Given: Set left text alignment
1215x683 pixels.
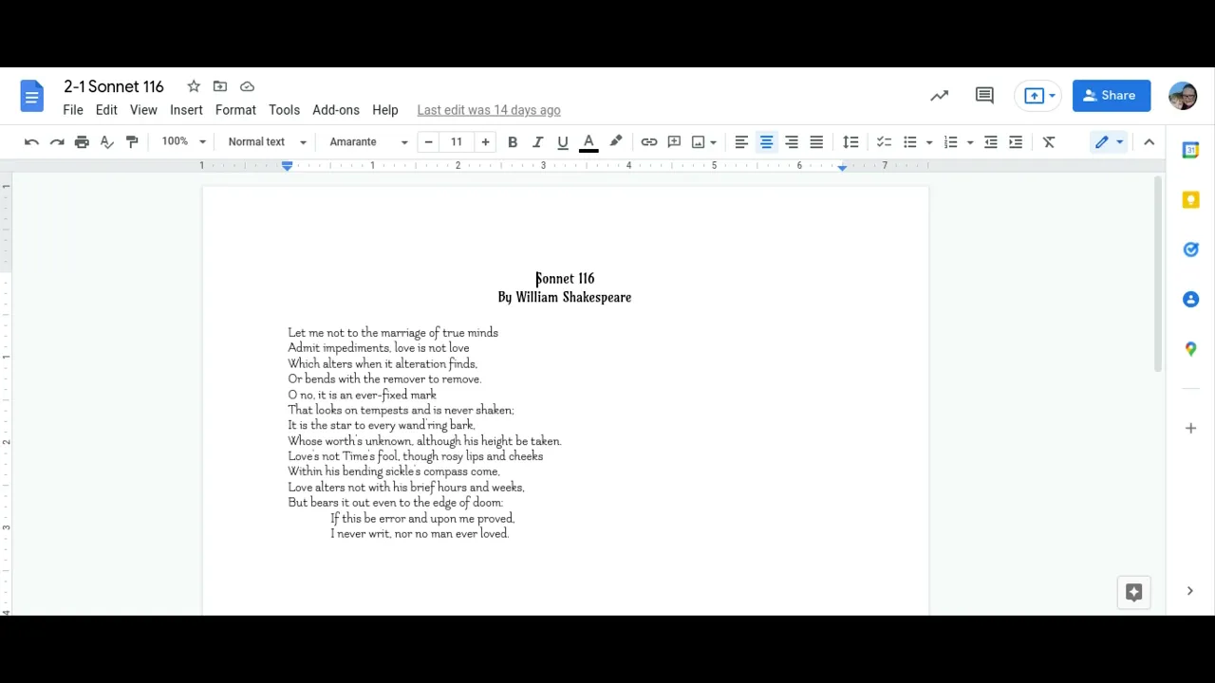Looking at the screenshot, I should (x=741, y=142).
